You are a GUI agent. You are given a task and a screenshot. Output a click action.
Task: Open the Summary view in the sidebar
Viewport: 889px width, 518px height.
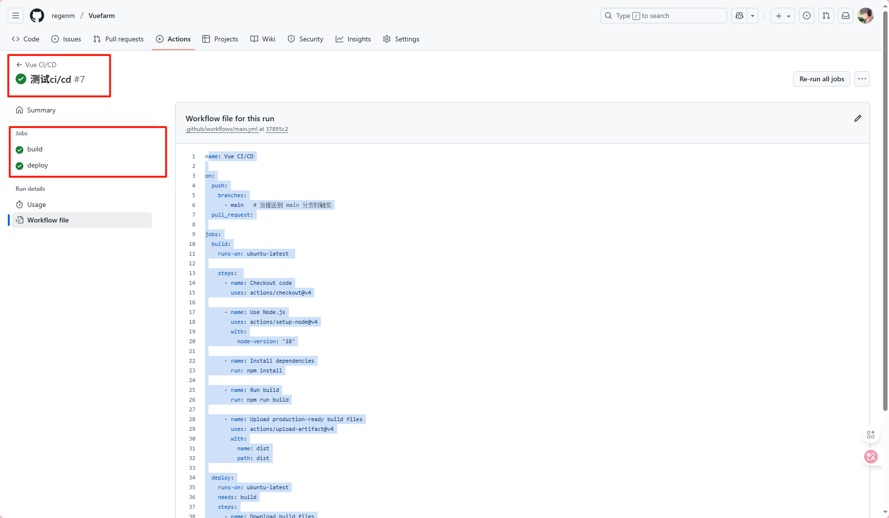click(40, 110)
